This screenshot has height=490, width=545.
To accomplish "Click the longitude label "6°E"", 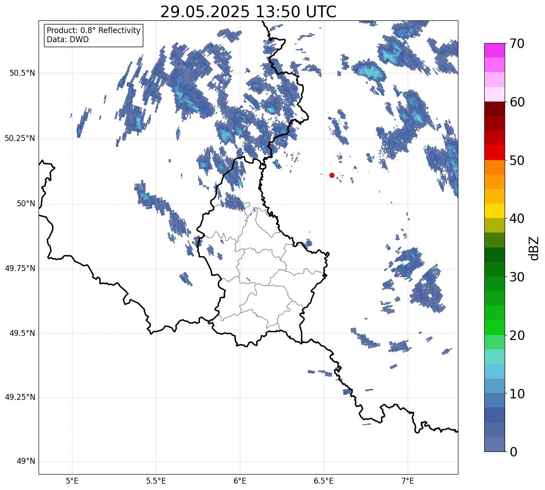I will (240, 481).
